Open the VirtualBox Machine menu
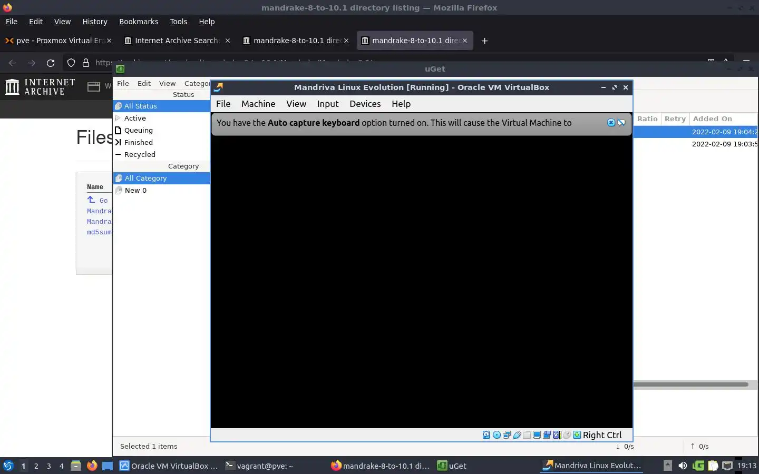759x474 pixels. [258, 104]
